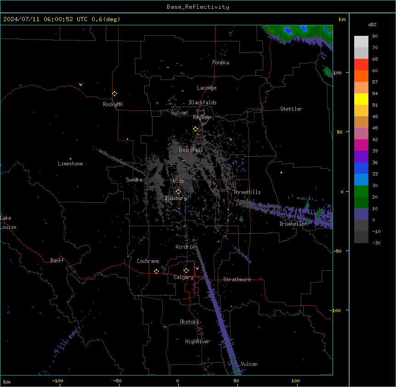Click the Banff town label
The height and width of the screenshot is (387, 396).
57,261
